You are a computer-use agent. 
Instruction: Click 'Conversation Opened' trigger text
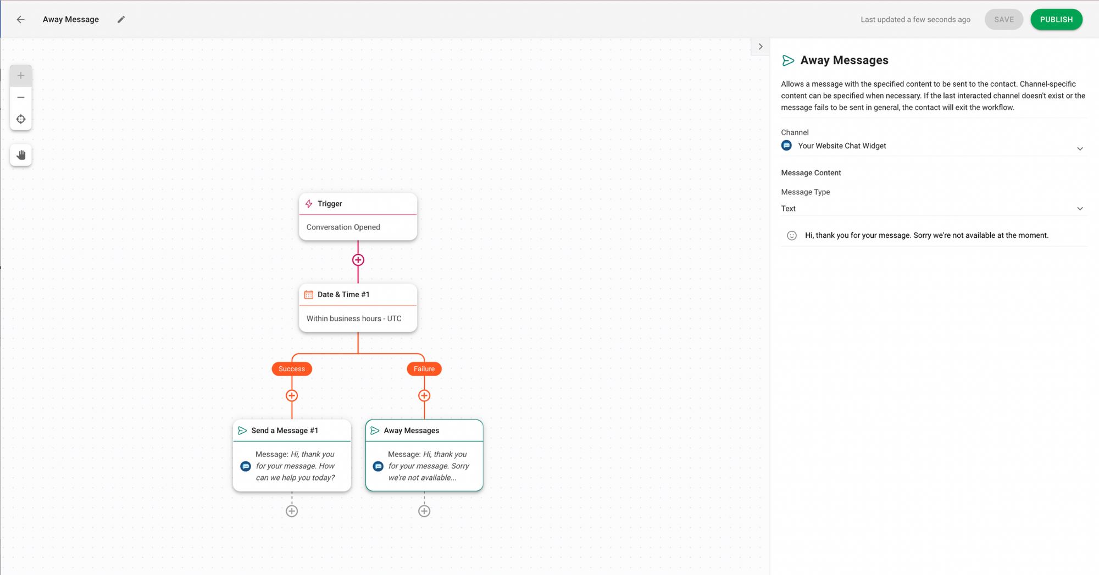coord(343,227)
